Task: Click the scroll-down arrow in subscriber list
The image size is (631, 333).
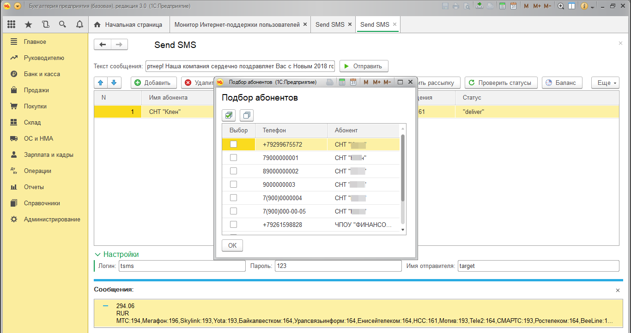Action: click(x=402, y=229)
